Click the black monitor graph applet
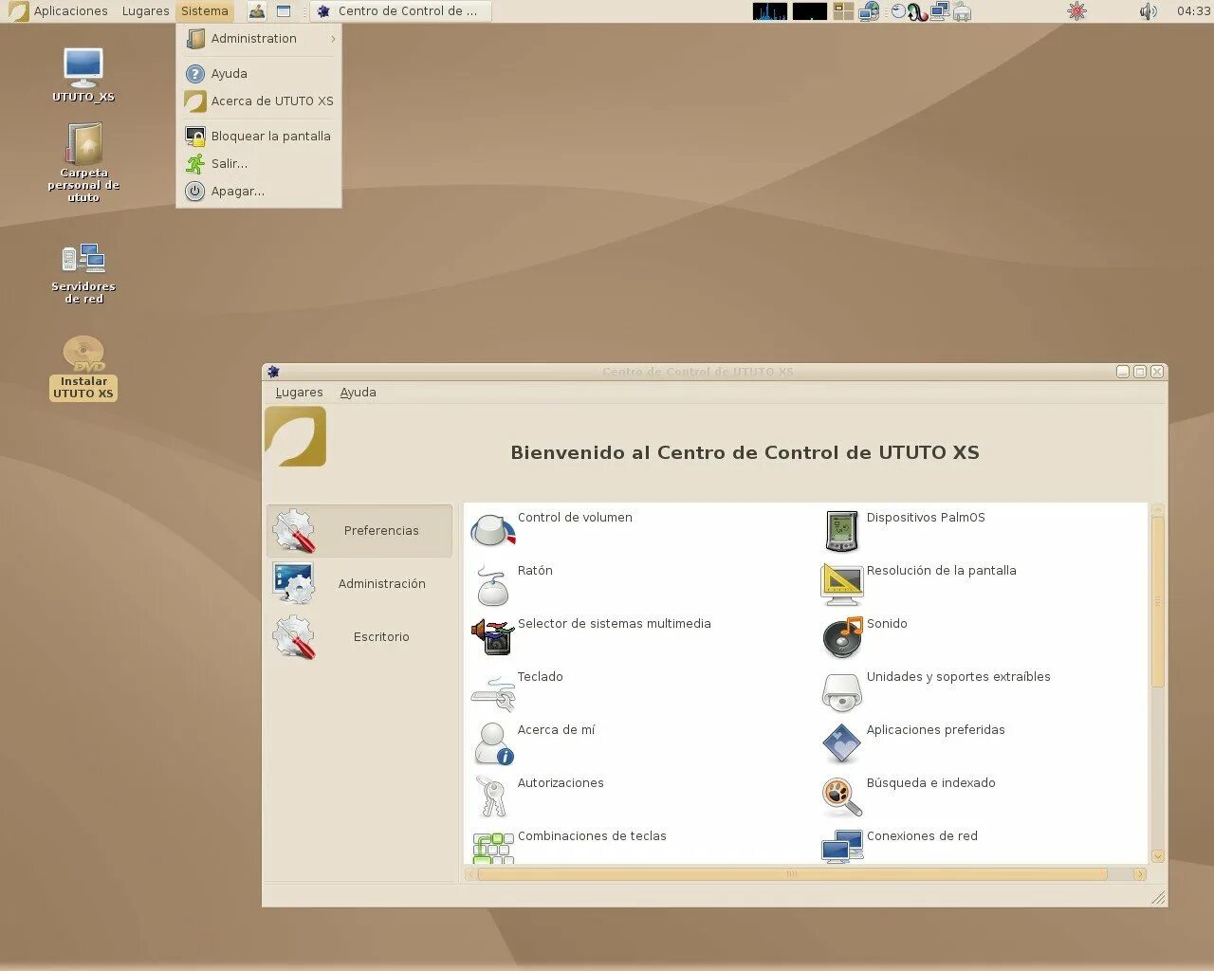Viewport: 1214px width, 971px height. click(810, 11)
